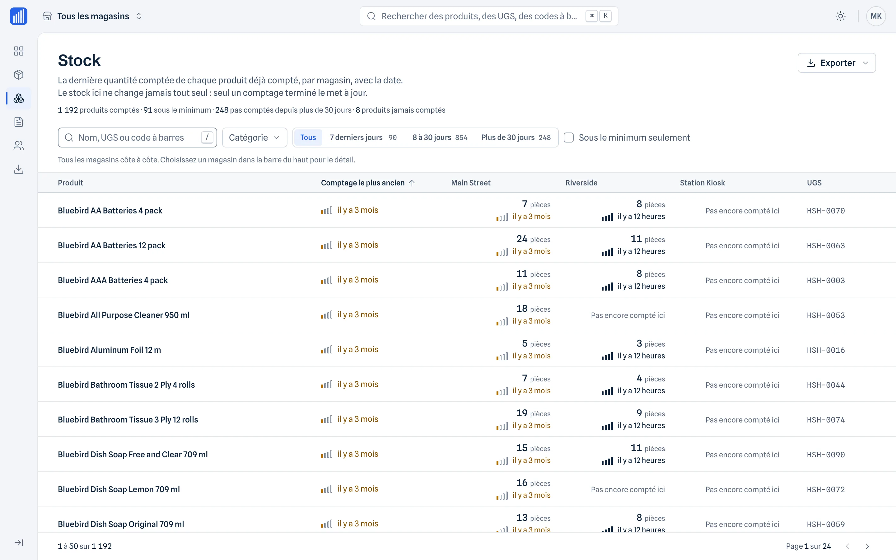This screenshot has height=560, width=896.
Task: Open the products box icon in sidebar
Action: coord(19,74)
